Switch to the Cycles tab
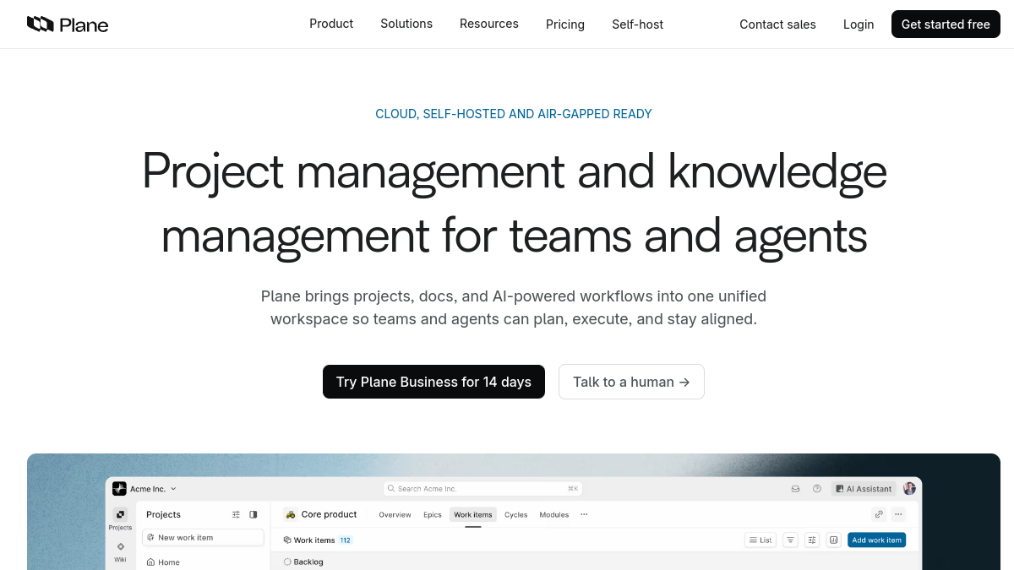This screenshot has width=1014, height=570. [516, 515]
